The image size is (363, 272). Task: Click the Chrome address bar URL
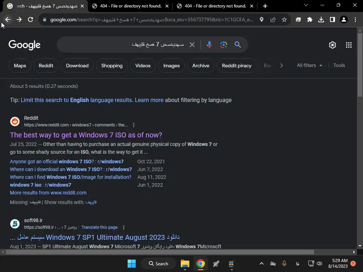(x=152, y=20)
